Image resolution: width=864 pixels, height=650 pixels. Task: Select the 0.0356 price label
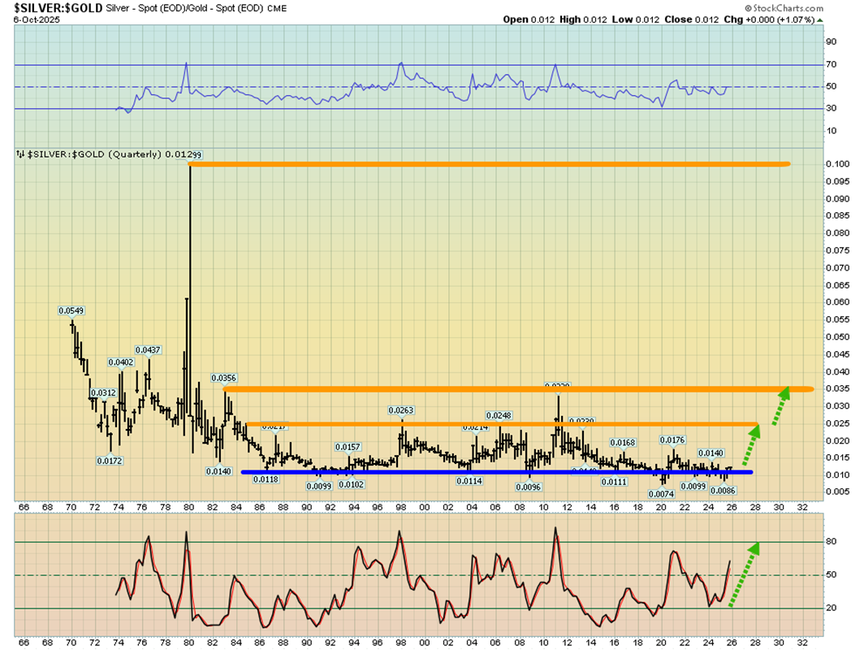tap(224, 378)
